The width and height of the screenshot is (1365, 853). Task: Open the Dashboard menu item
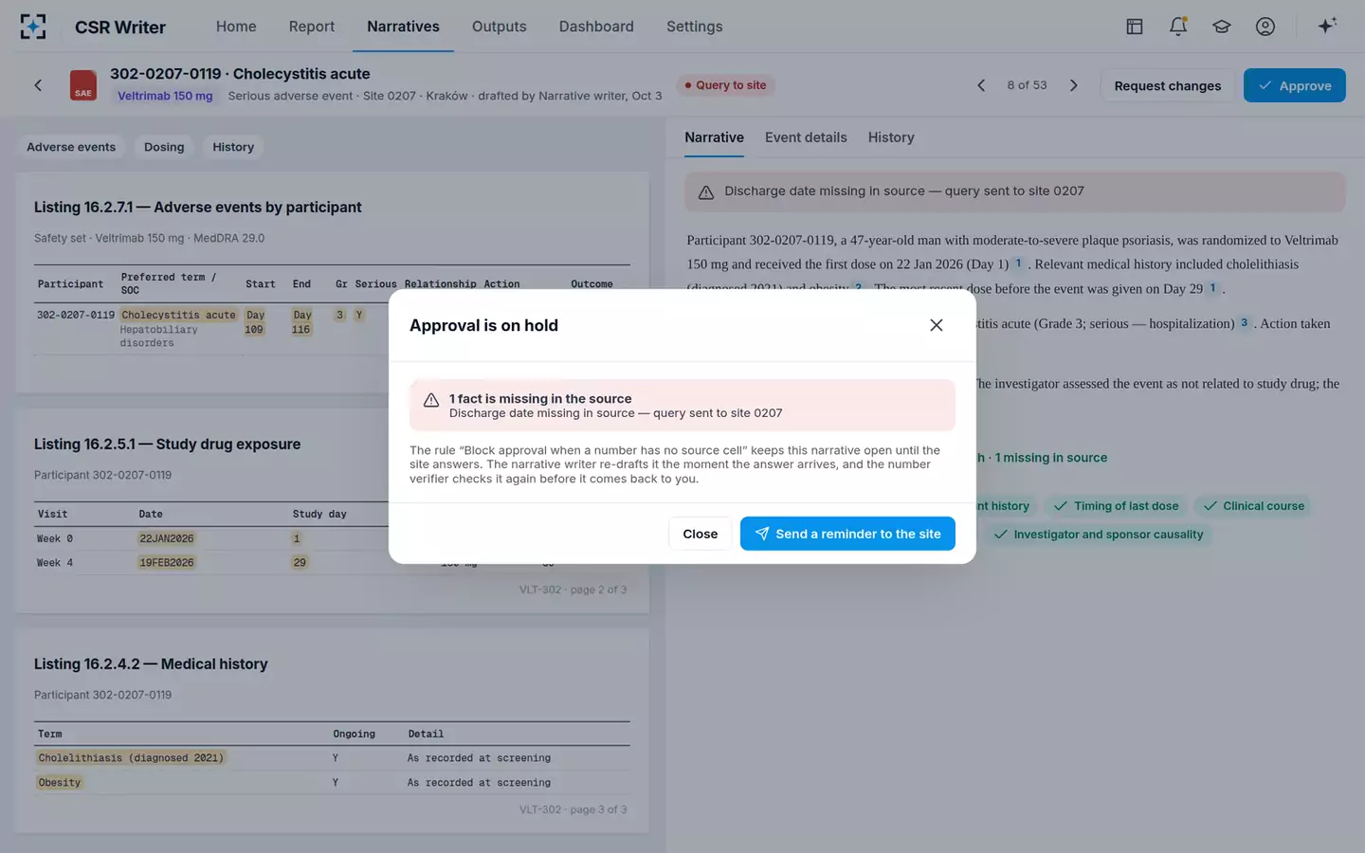click(596, 27)
